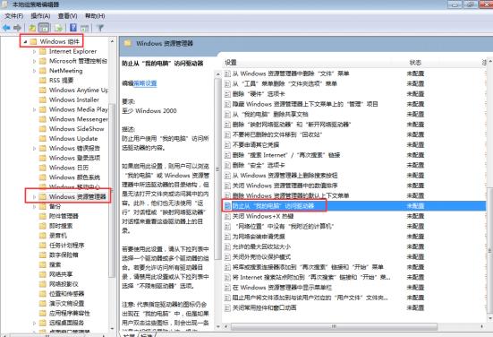Viewport: 493px width, 337px height.
Task: Open the 查看(V) menu
Action: [x=67, y=16]
